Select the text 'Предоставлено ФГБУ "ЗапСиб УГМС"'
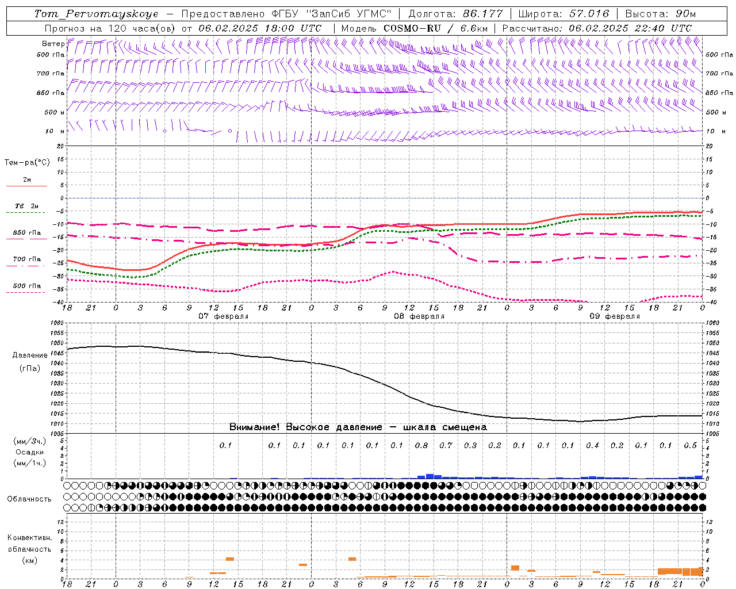 click(286, 14)
